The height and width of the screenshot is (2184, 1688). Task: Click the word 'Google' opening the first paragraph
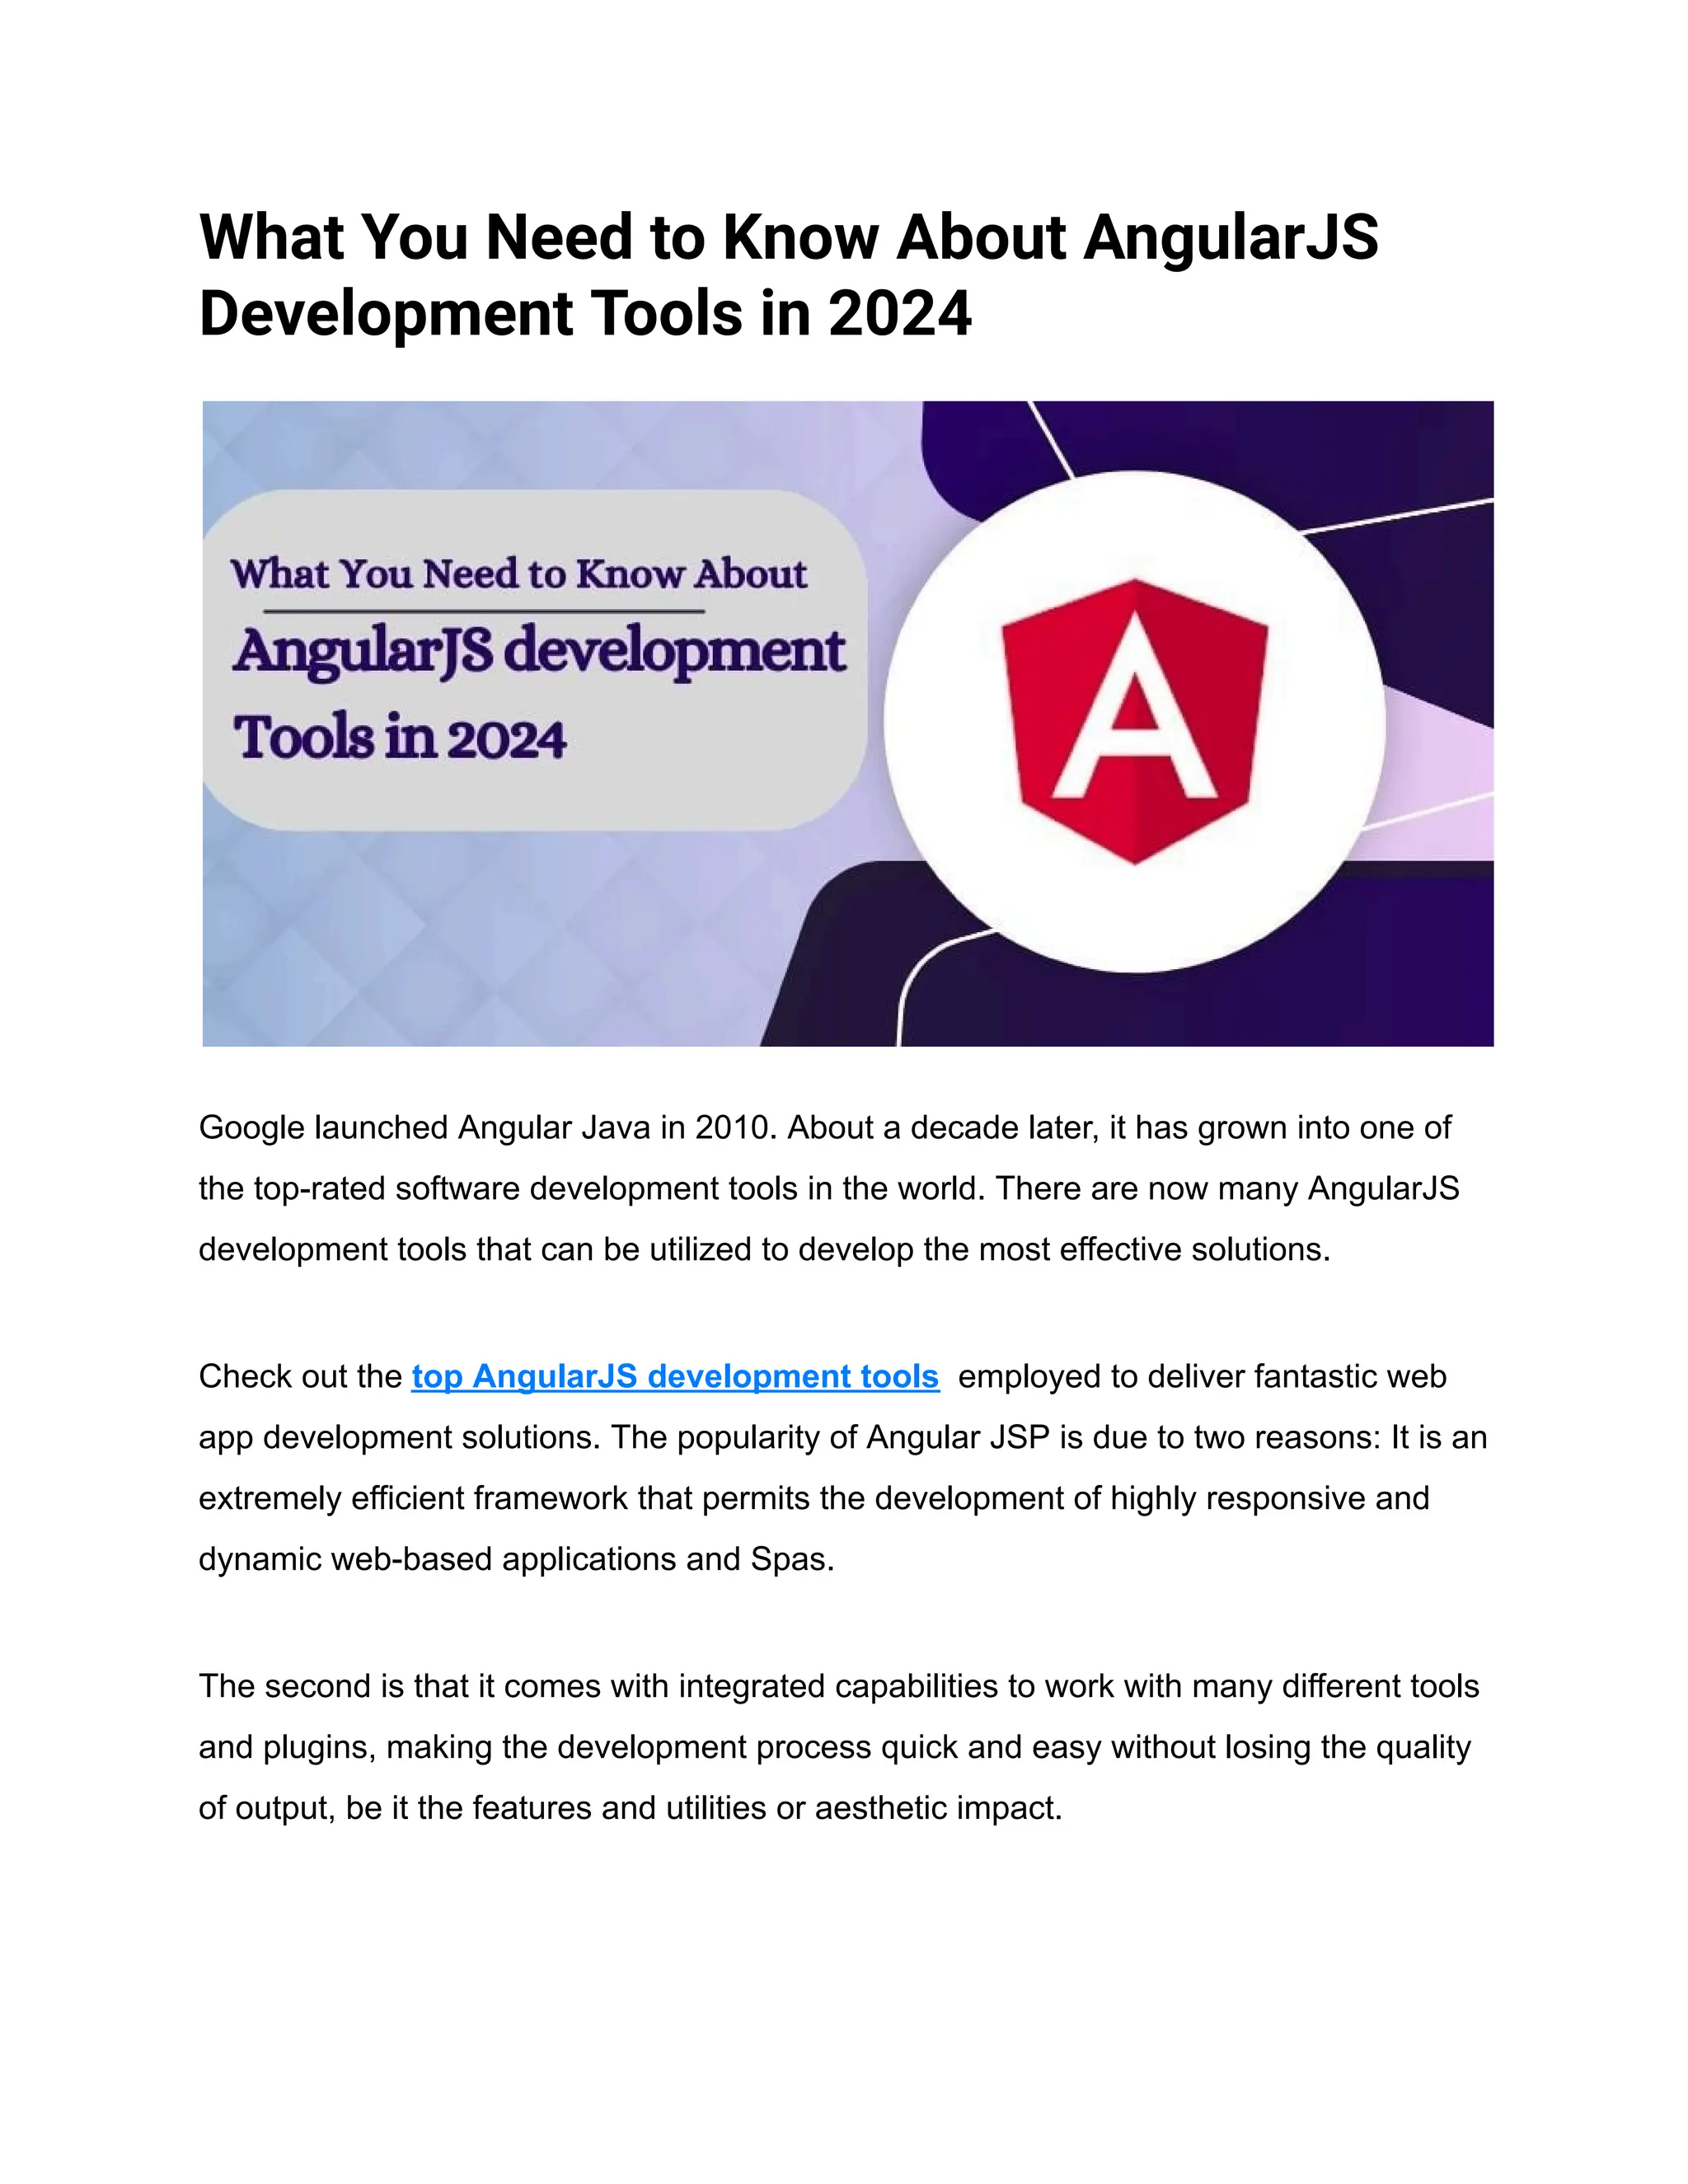point(252,1127)
